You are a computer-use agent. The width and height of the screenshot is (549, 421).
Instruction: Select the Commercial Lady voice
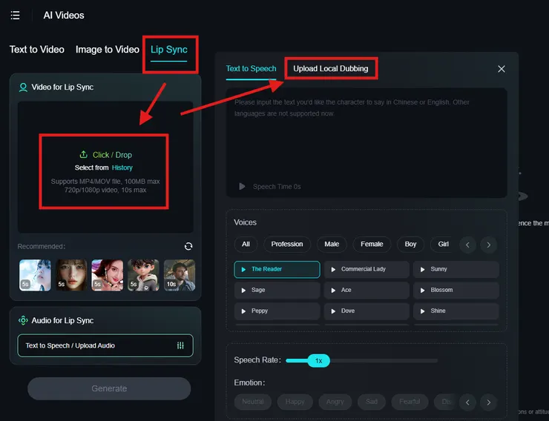click(x=366, y=269)
